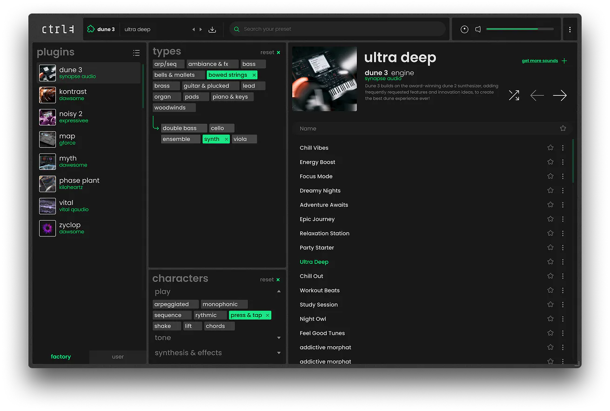Open options menu for Relaxation Station preset
The width and height of the screenshot is (610, 411).
click(563, 233)
